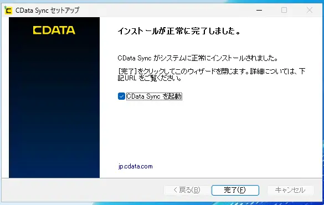The height and width of the screenshot is (205, 324).
Task: Click the キャンセル cancel button
Action: (290, 190)
